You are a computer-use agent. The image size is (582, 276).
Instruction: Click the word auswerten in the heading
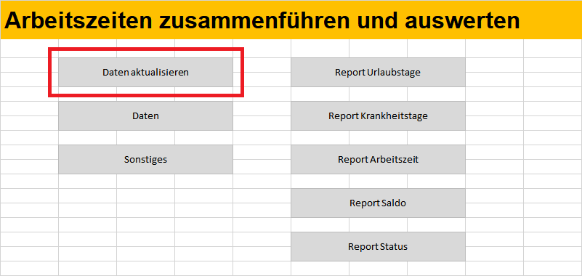(461, 21)
